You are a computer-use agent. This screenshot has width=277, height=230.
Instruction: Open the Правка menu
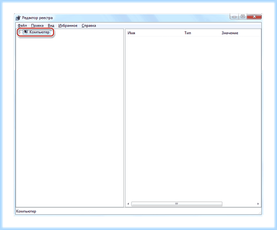click(37, 26)
